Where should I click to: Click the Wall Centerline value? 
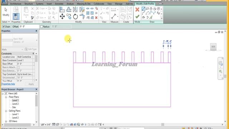click(25, 57)
